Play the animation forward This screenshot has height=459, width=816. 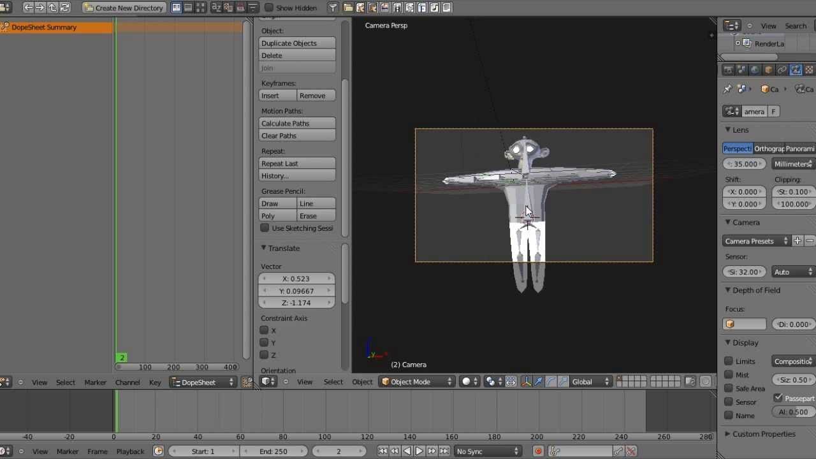(419, 451)
